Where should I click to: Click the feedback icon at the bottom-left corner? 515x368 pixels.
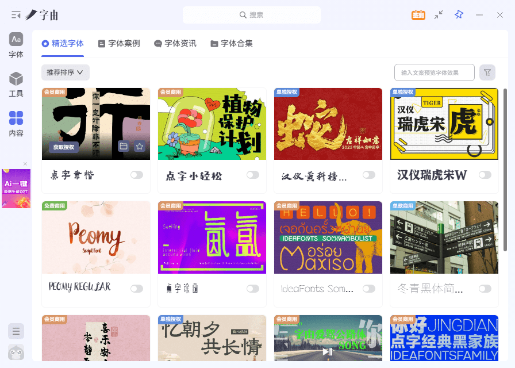(16, 331)
